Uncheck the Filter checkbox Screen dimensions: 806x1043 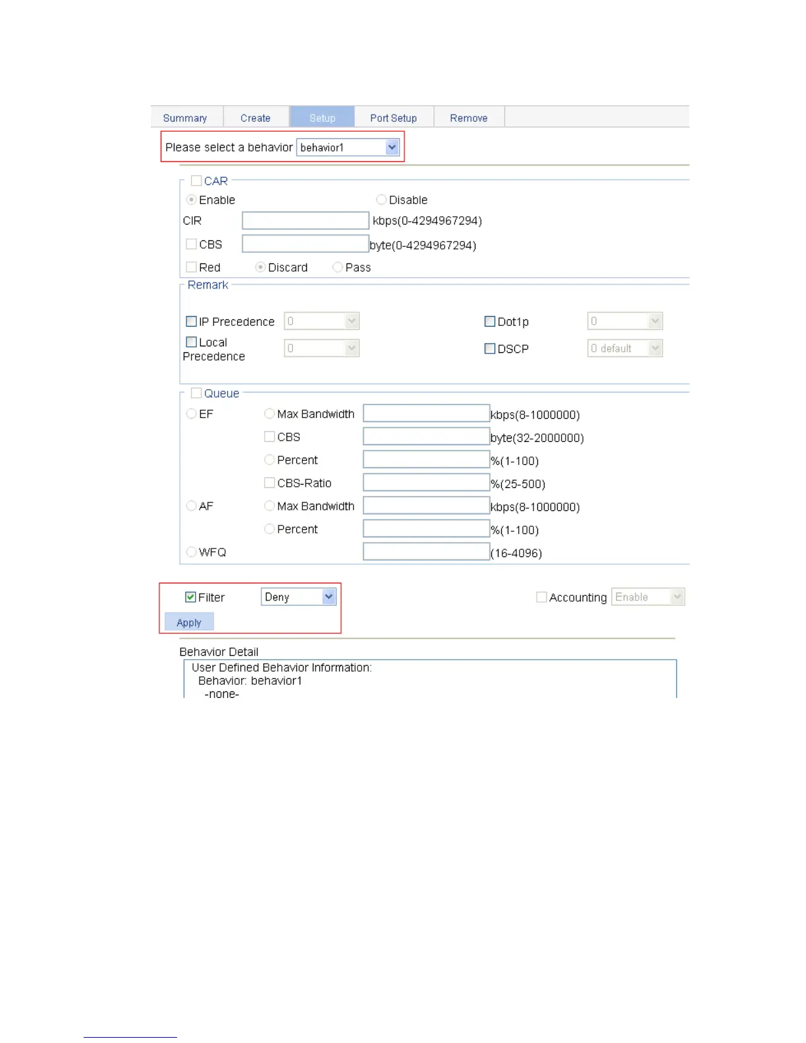(x=191, y=597)
